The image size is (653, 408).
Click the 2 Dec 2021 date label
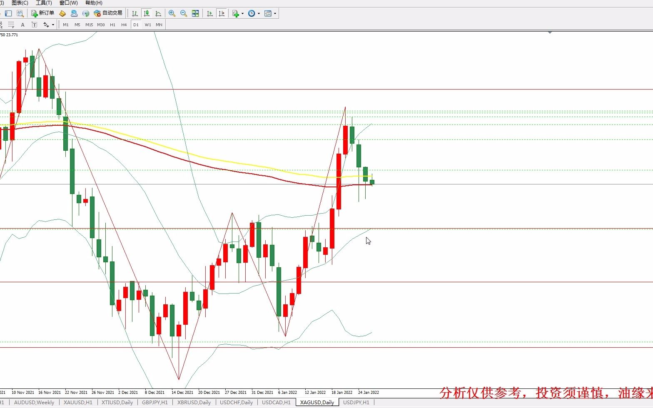[128, 392]
